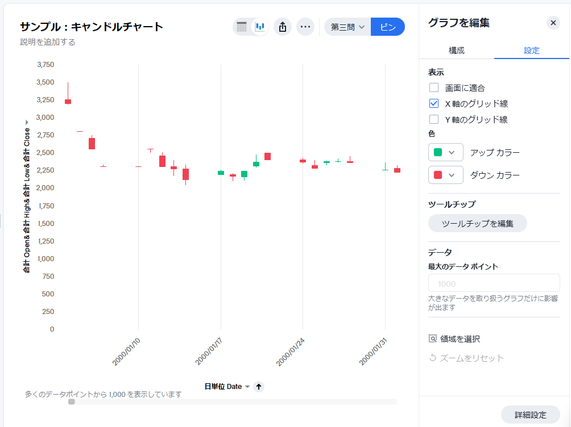The image size is (571, 427).
Task: Select the chart view icon
Action: tap(260, 27)
